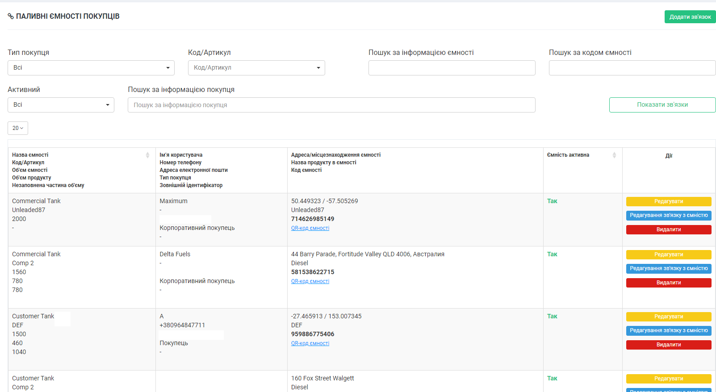Screen dimensions: 716x392
Task: Edit tank link for Delta Fuels row
Action: click(668, 268)
